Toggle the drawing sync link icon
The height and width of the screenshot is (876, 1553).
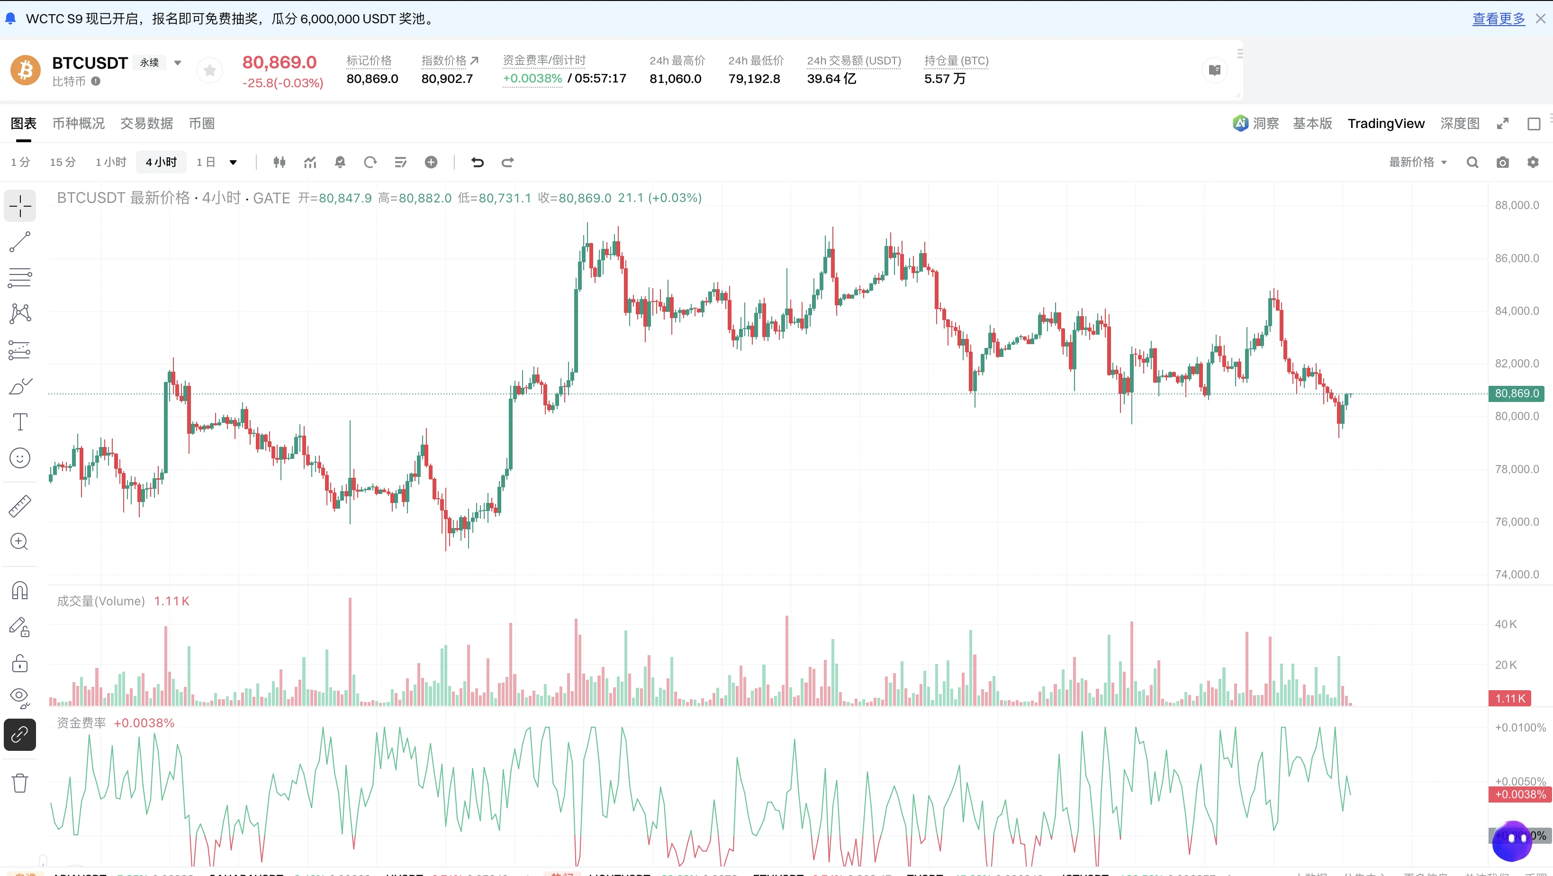(20, 735)
